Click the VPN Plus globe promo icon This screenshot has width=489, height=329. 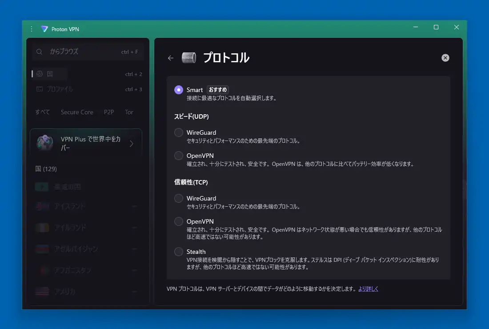pos(45,143)
